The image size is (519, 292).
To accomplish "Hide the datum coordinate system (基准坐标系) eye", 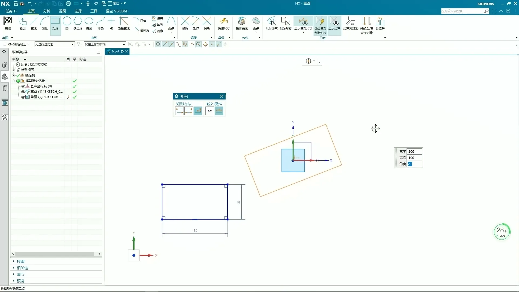I will [x=23, y=86].
